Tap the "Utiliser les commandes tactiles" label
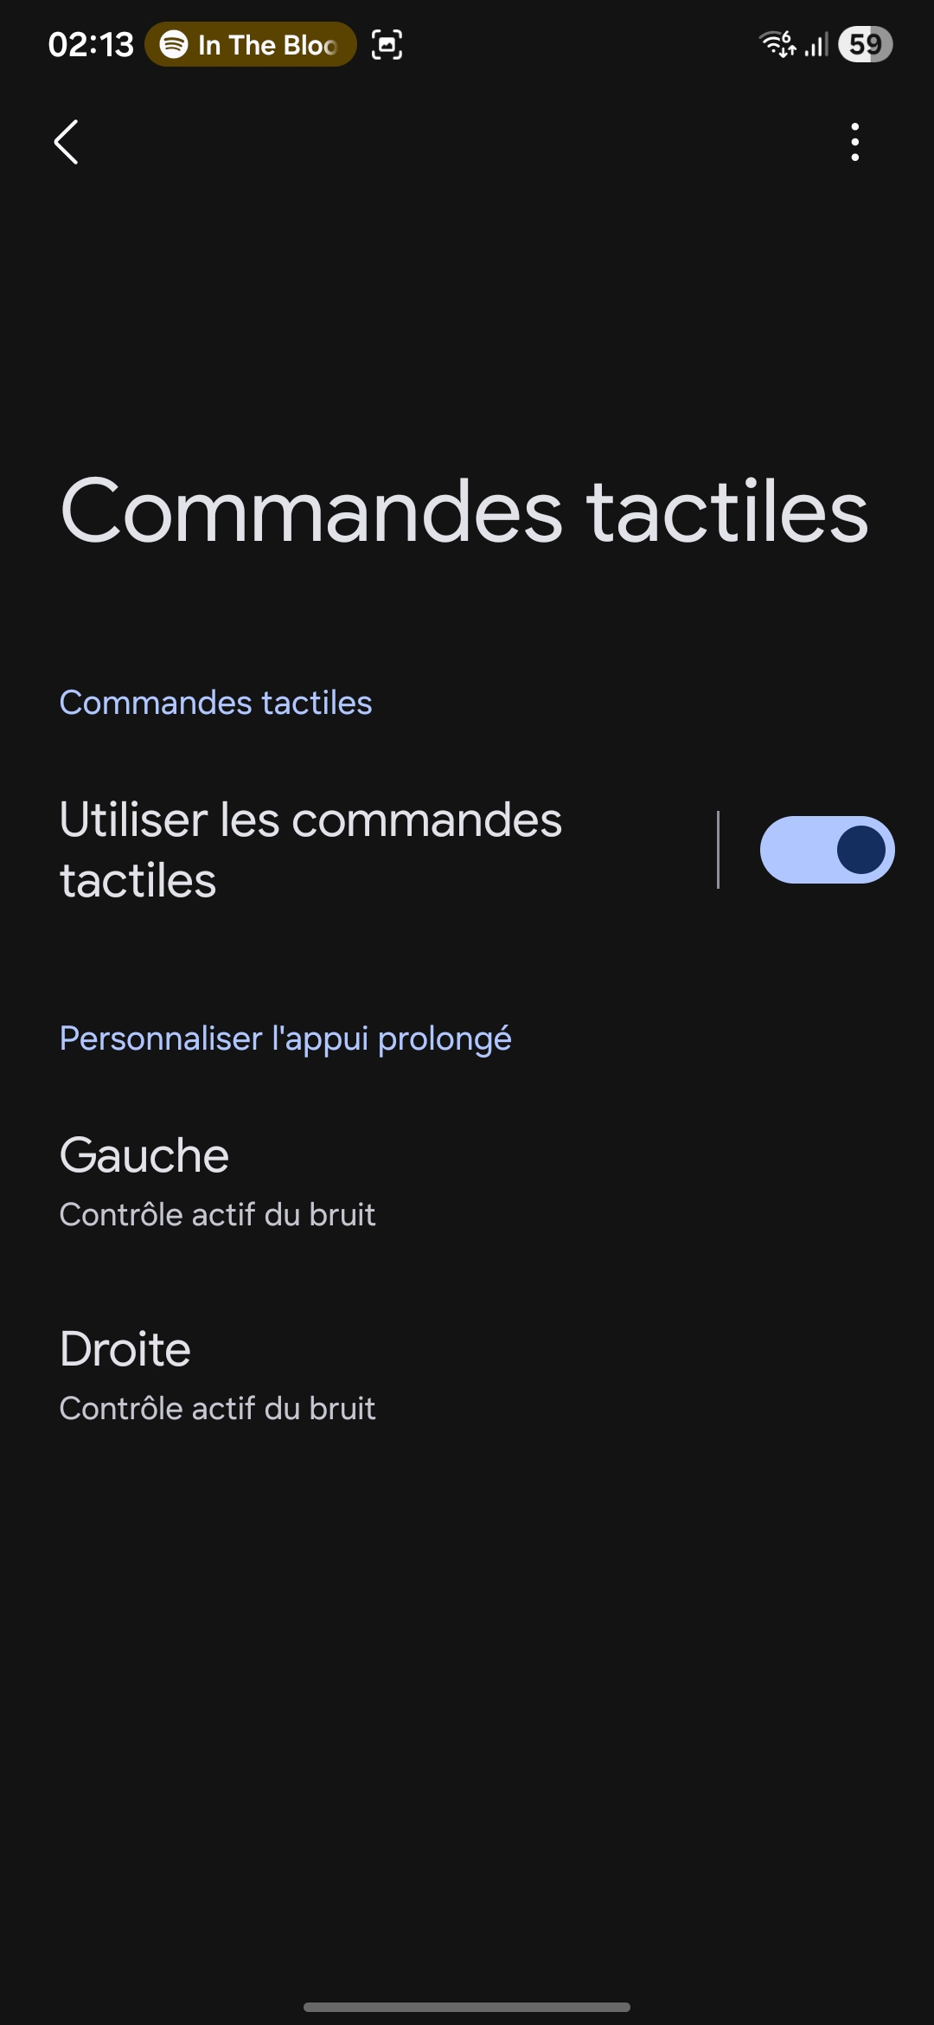 tap(310, 850)
